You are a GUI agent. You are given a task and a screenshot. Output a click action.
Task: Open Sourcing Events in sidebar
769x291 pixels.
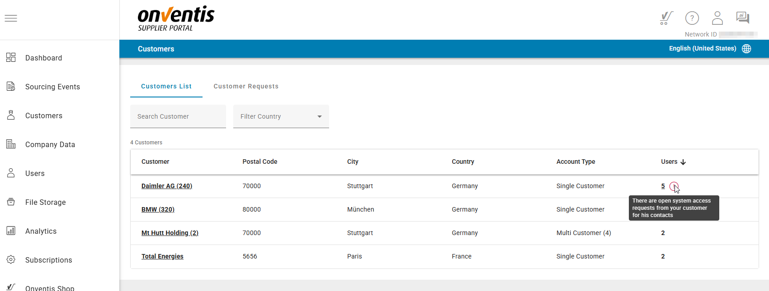click(52, 87)
